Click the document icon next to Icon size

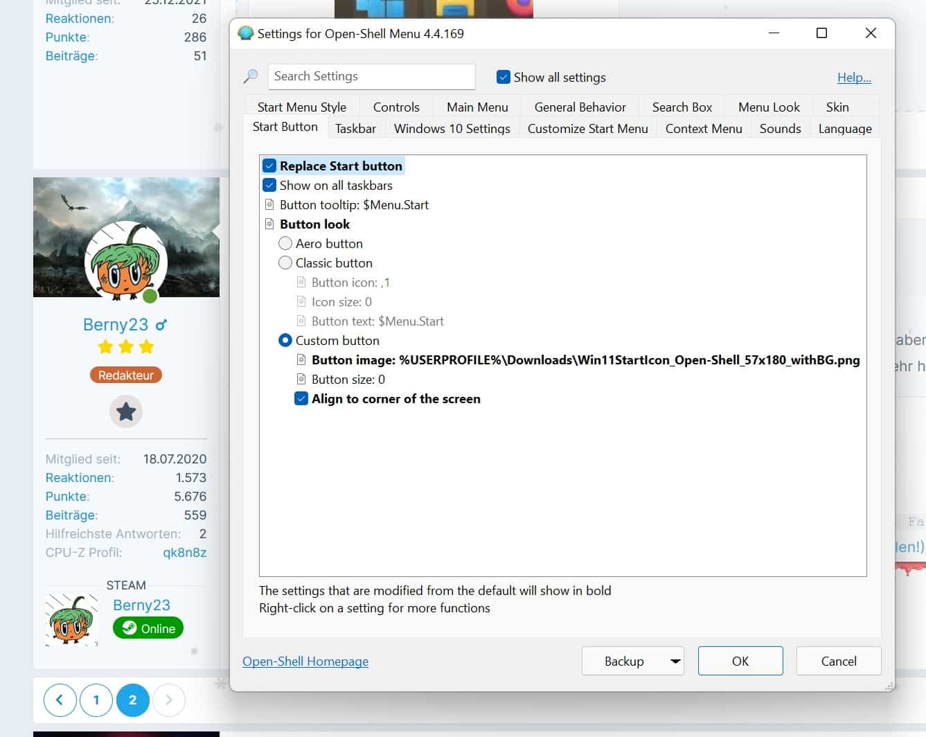coord(301,301)
